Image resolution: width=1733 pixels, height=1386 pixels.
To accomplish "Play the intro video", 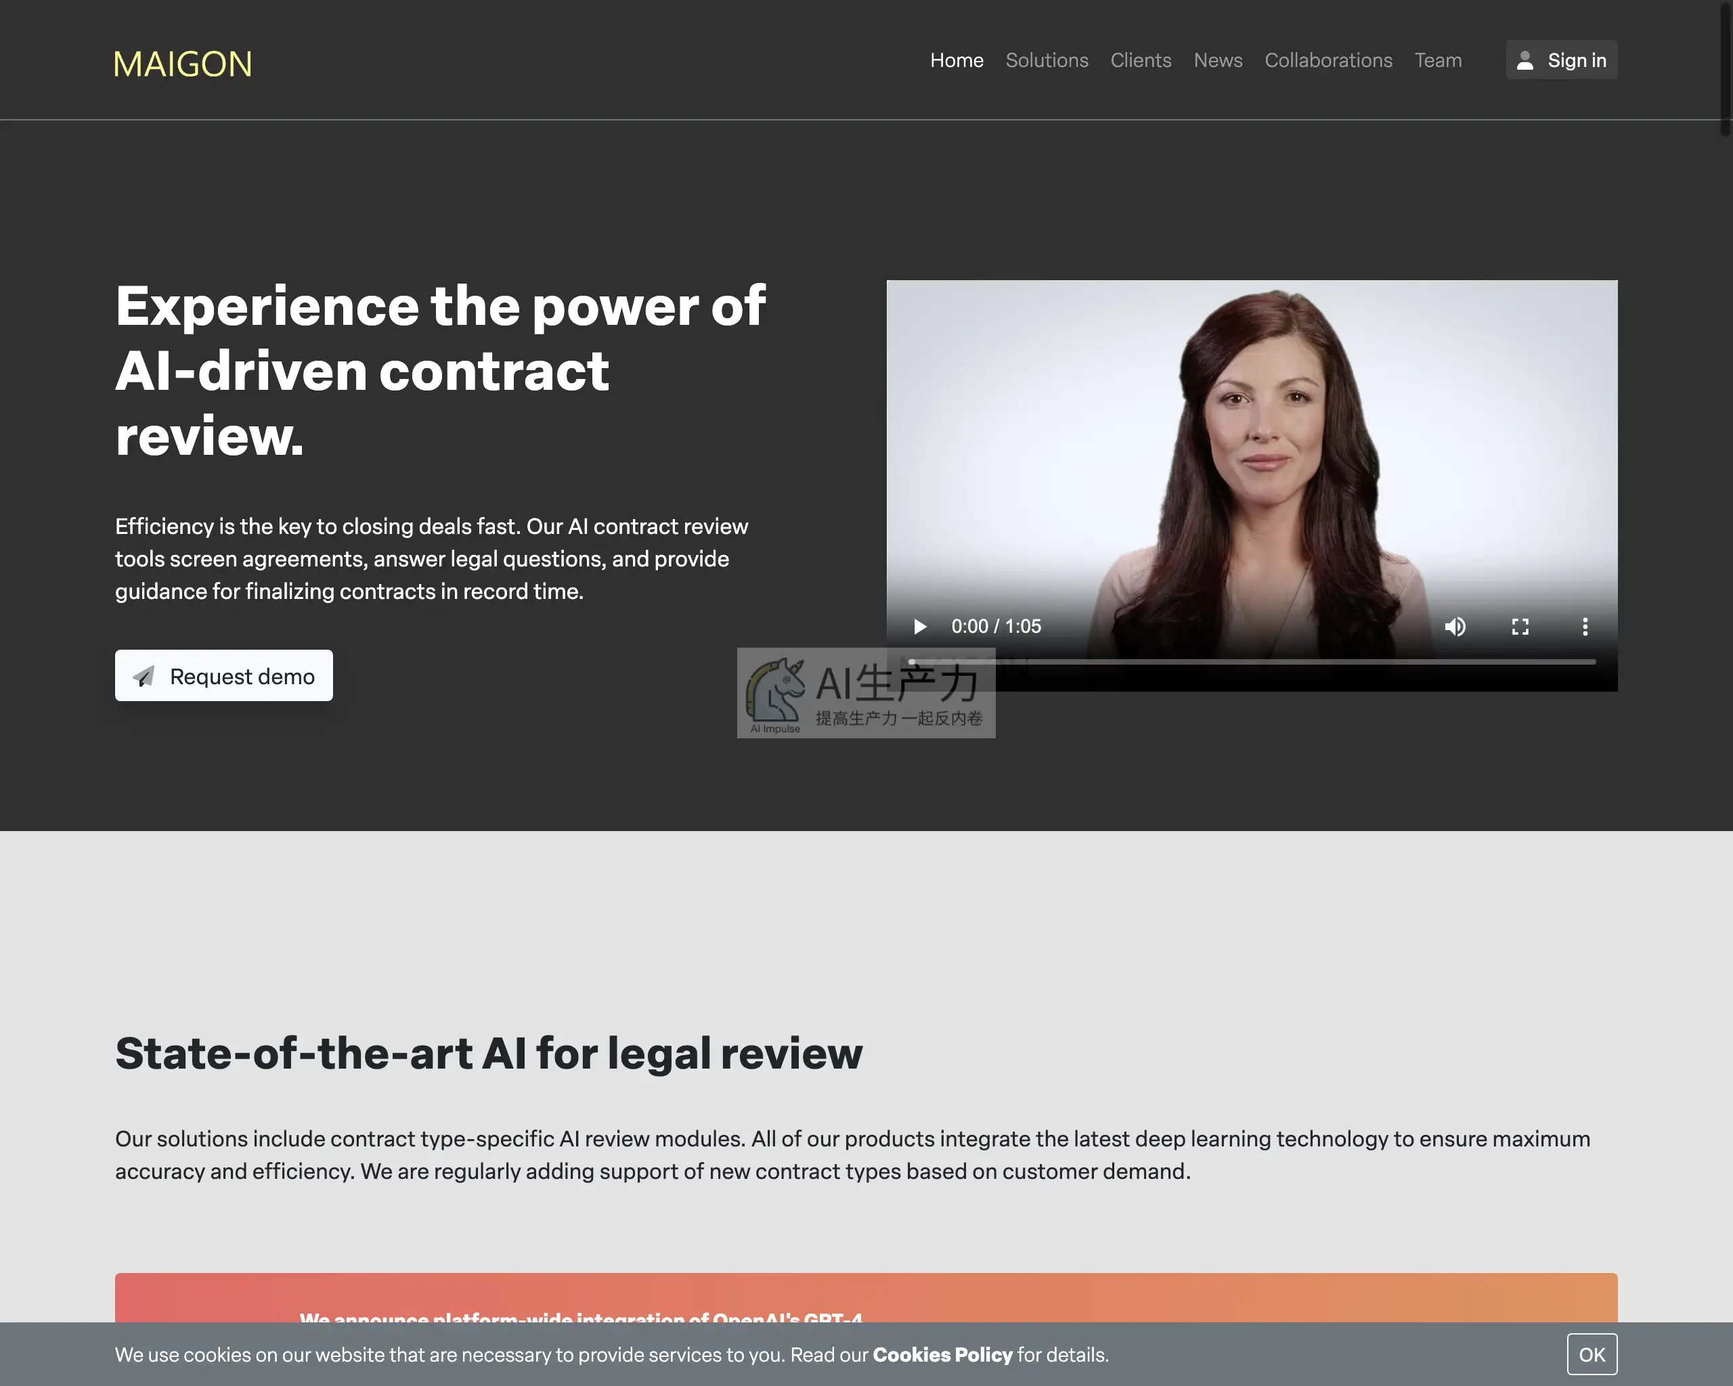I will (x=919, y=627).
